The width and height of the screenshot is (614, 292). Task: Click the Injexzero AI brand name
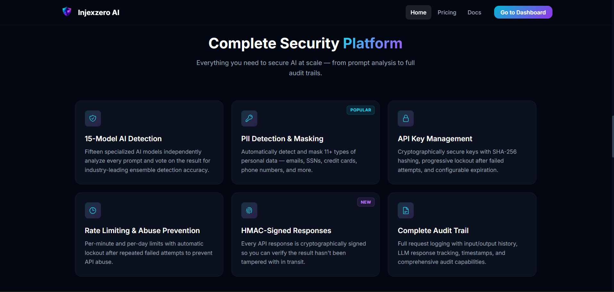99,12
